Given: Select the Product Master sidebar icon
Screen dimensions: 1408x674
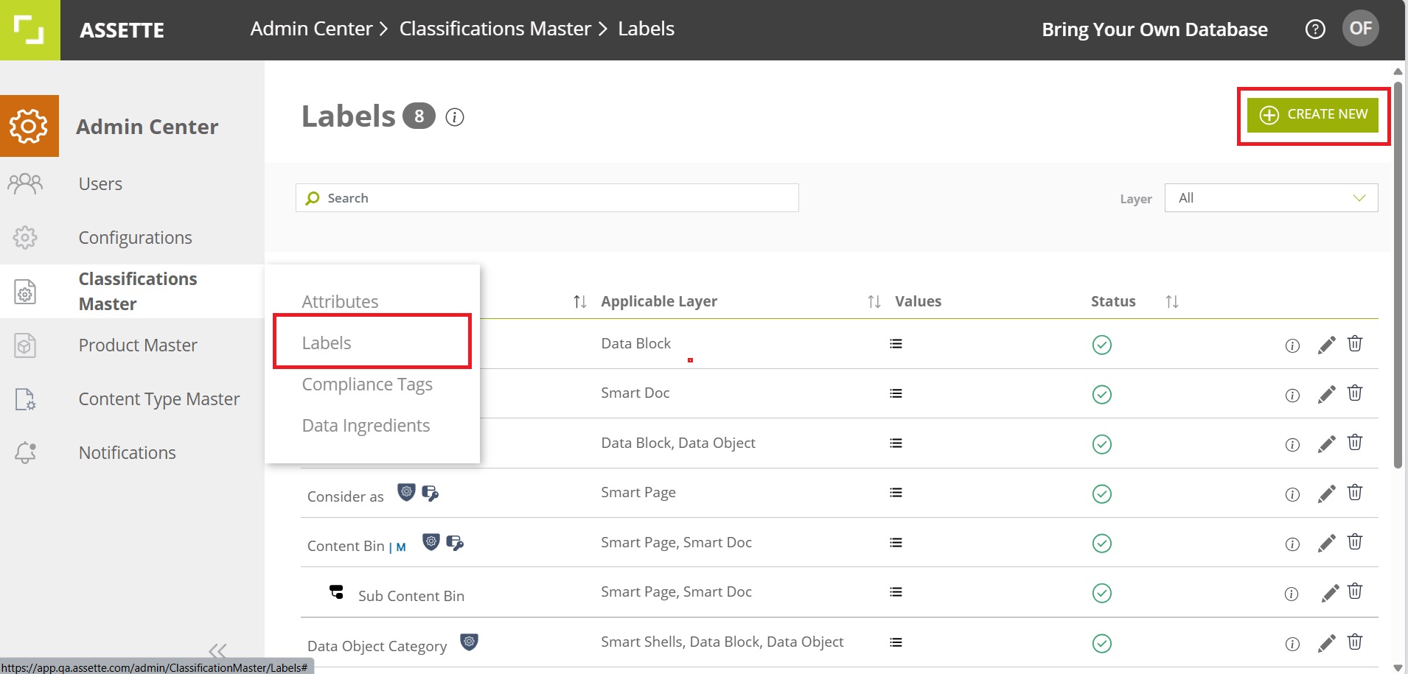Looking at the screenshot, I should pyautogui.click(x=24, y=345).
